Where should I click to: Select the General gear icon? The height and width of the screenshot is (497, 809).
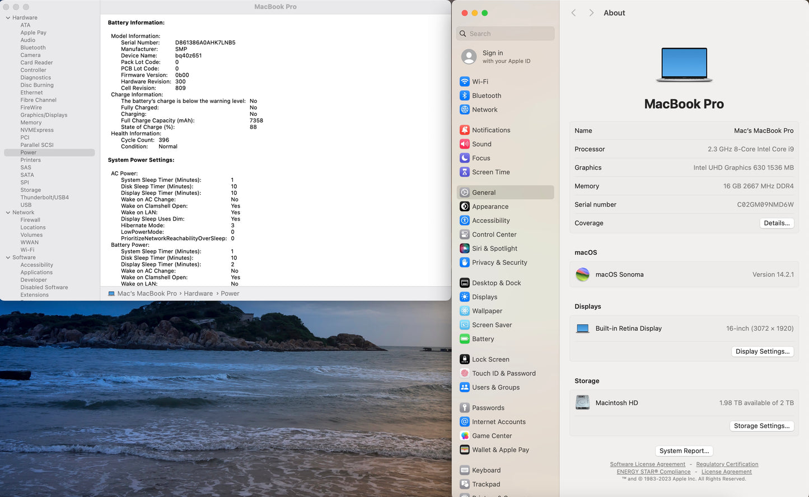coord(465,193)
